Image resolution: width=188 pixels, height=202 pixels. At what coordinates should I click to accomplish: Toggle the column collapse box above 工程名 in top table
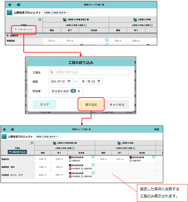pos(40,20)
